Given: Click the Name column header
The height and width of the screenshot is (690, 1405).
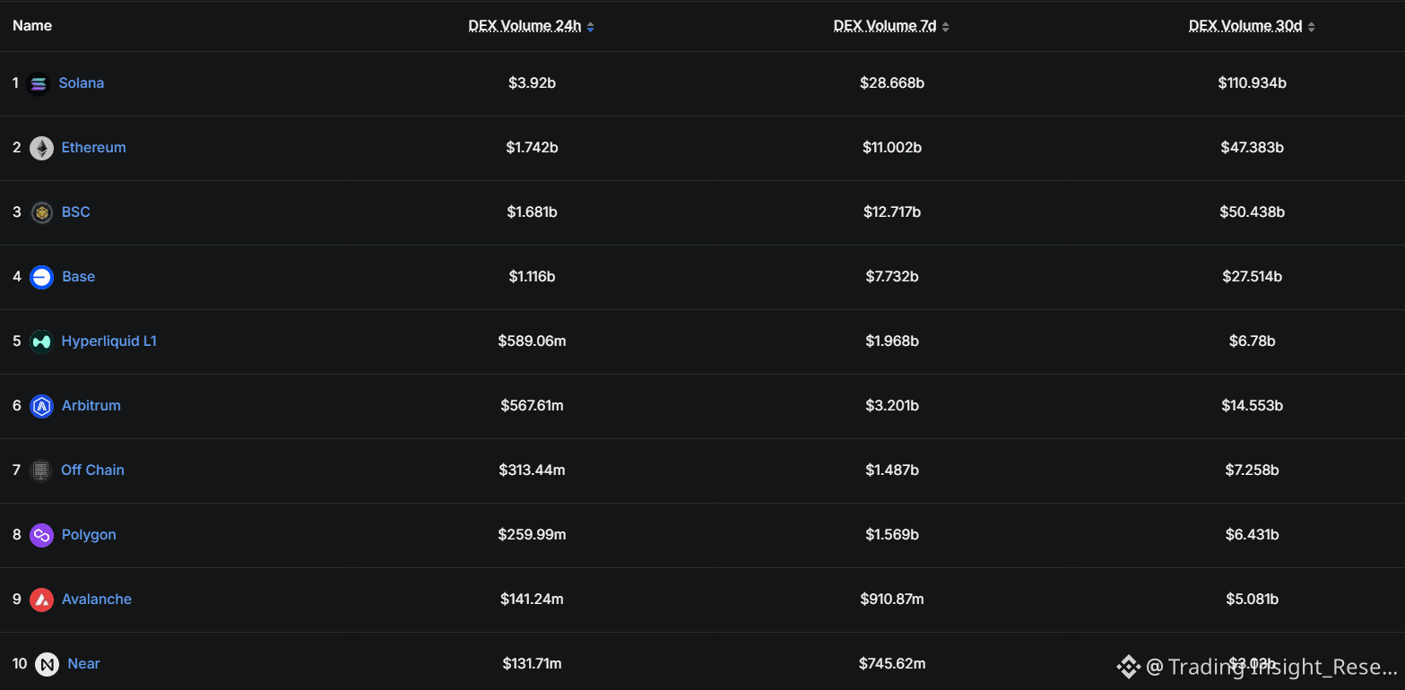Looking at the screenshot, I should pyautogui.click(x=32, y=26).
